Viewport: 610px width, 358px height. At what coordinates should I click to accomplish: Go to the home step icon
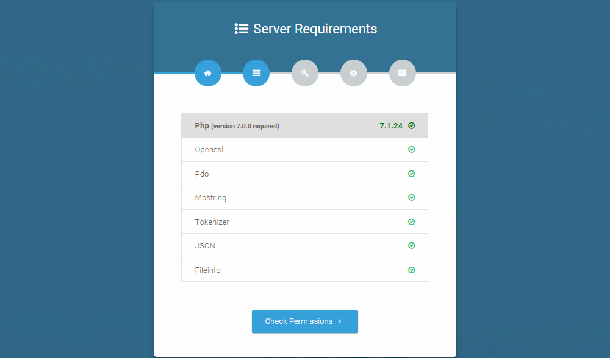207,73
